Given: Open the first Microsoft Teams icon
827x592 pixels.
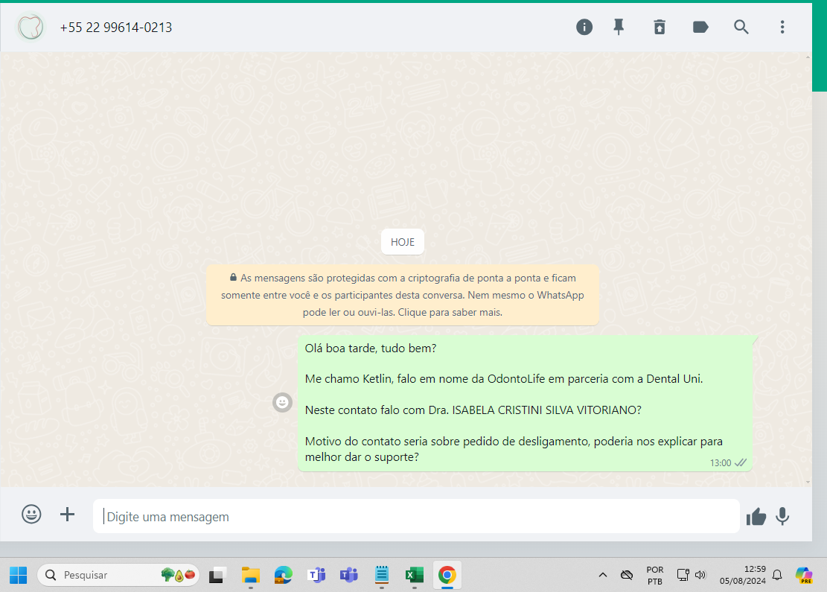Looking at the screenshot, I should [316, 575].
